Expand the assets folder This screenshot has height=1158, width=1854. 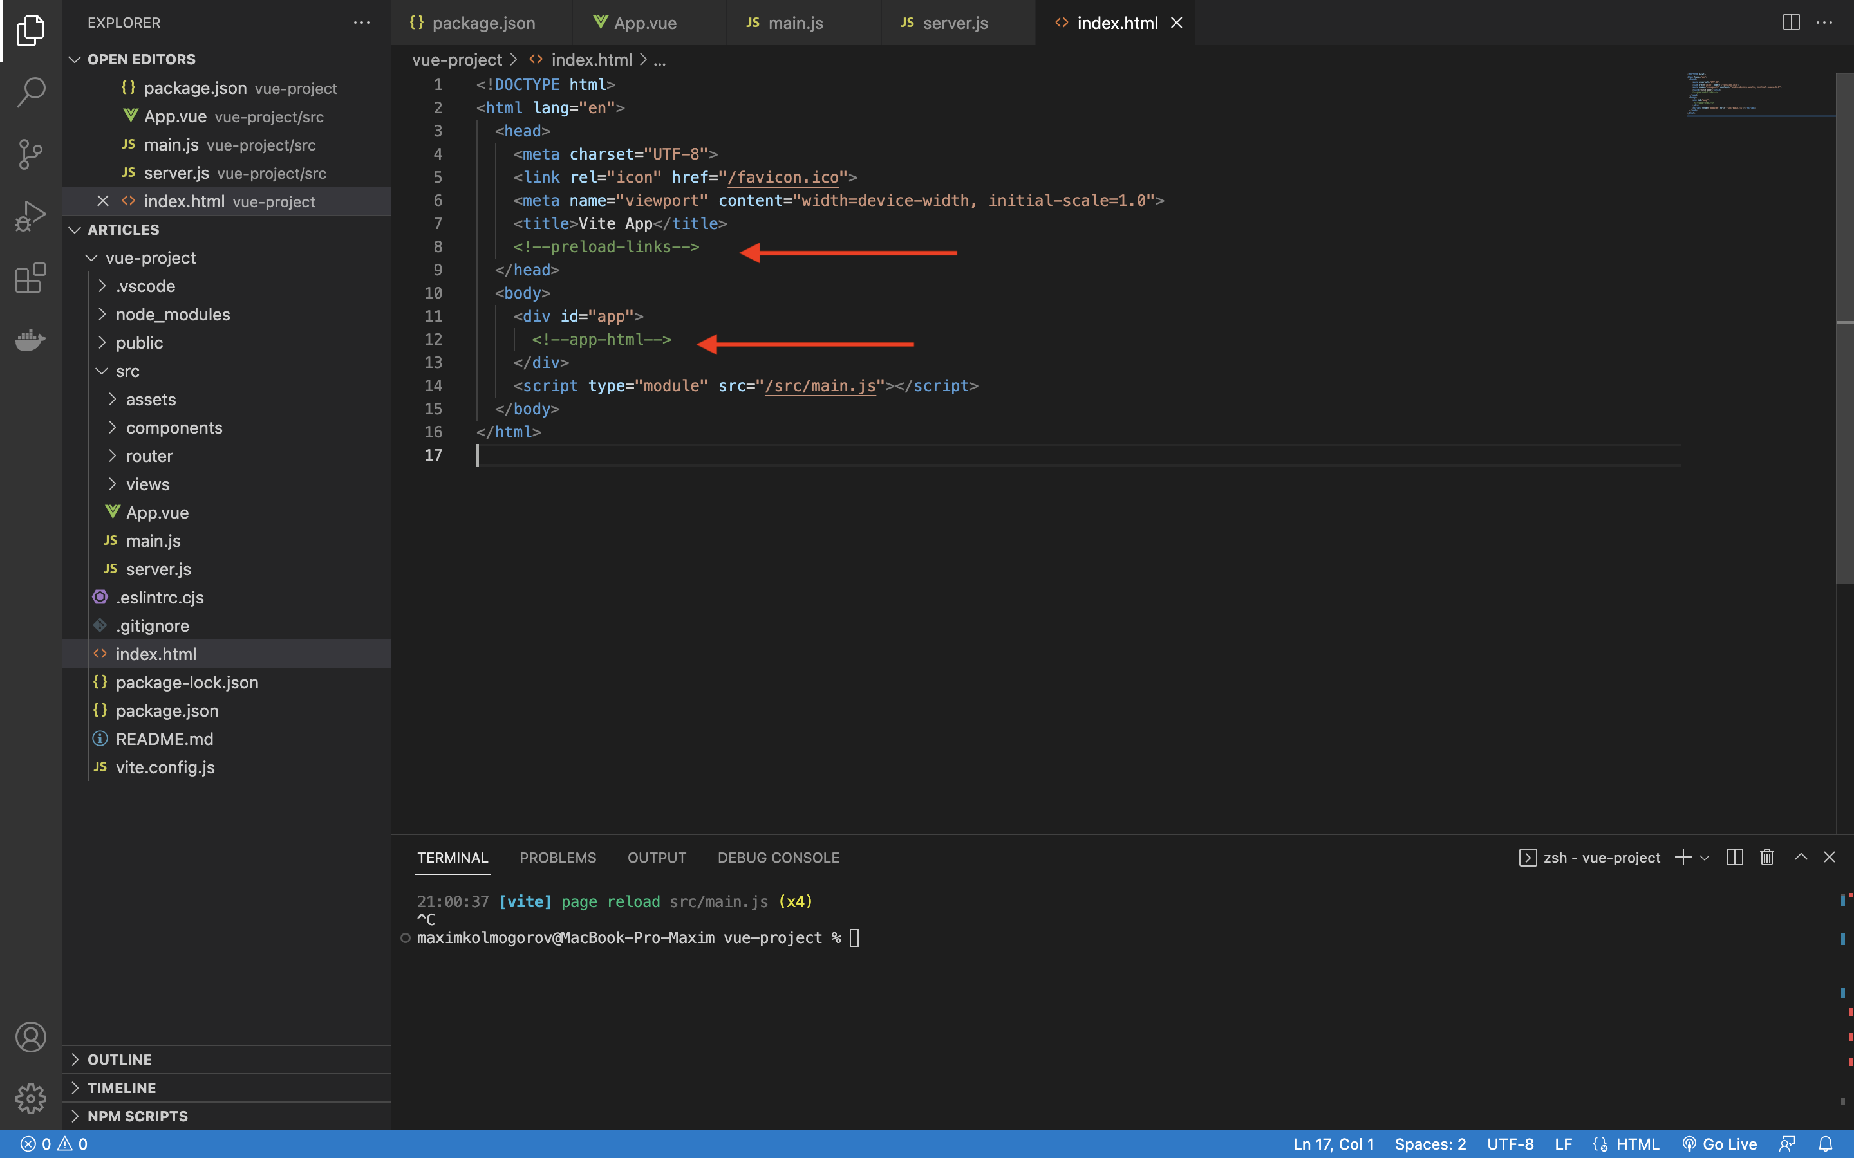point(226,400)
